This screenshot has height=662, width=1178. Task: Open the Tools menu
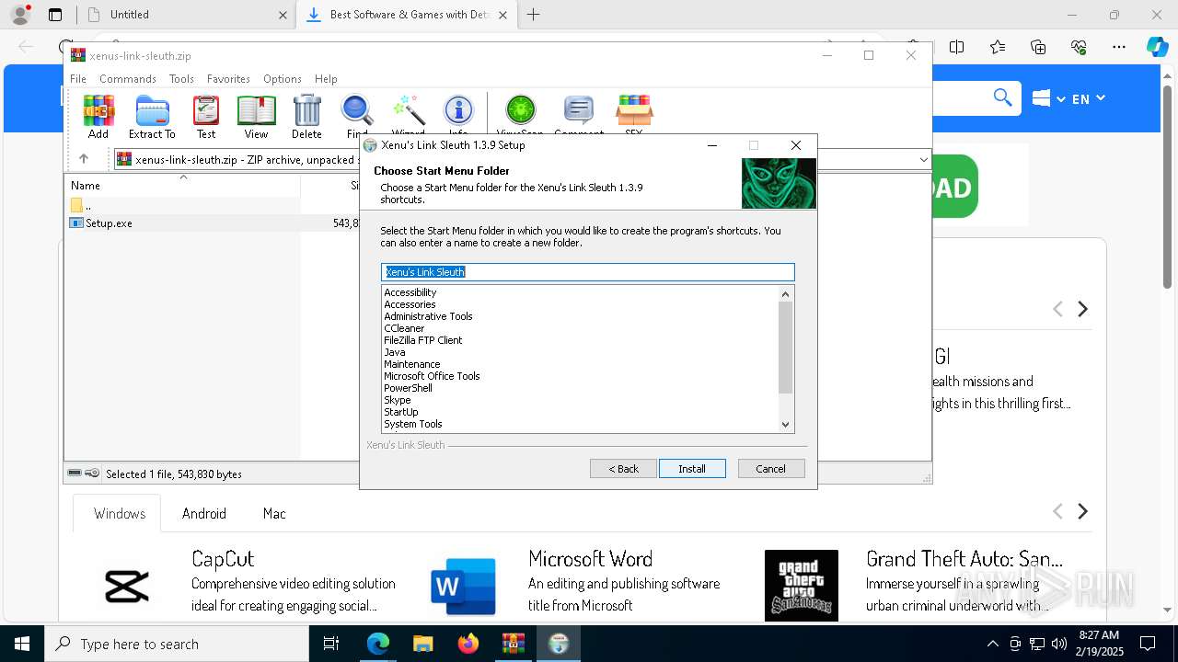(181, 79)
